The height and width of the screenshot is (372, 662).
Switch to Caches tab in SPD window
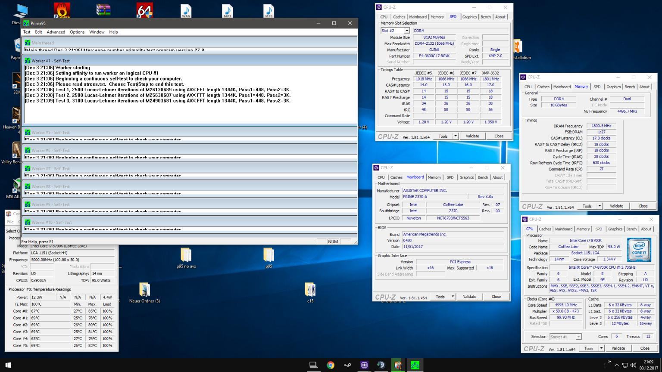pyautogui.click(x=399, y=17)
